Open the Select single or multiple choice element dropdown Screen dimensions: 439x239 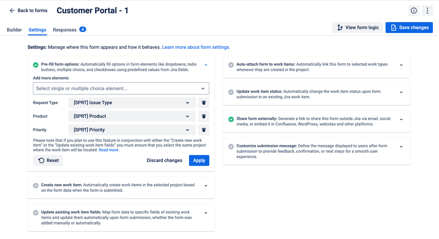pos(121,88)
